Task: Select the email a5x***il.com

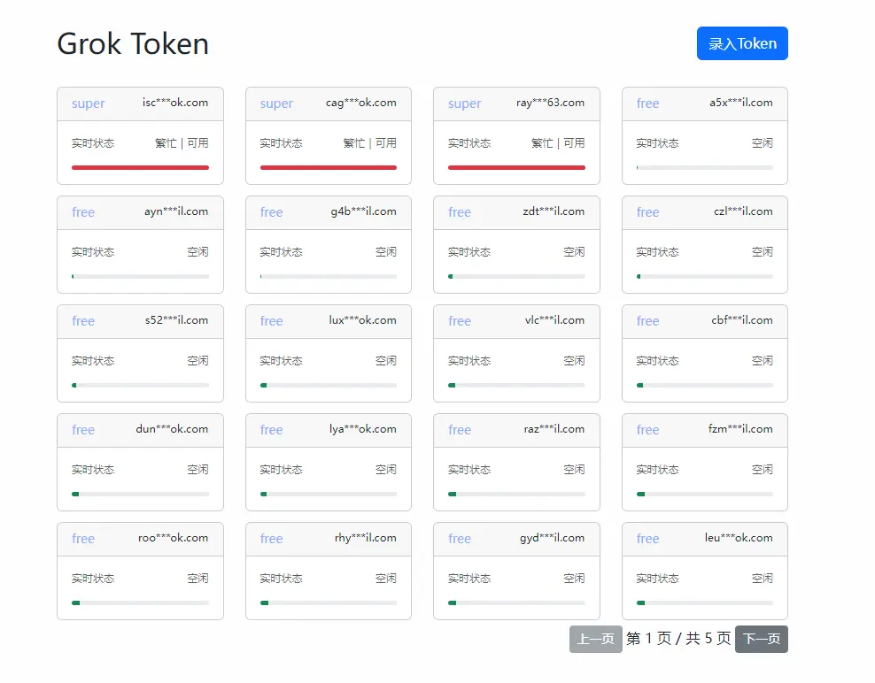Action: coord(741,103)
